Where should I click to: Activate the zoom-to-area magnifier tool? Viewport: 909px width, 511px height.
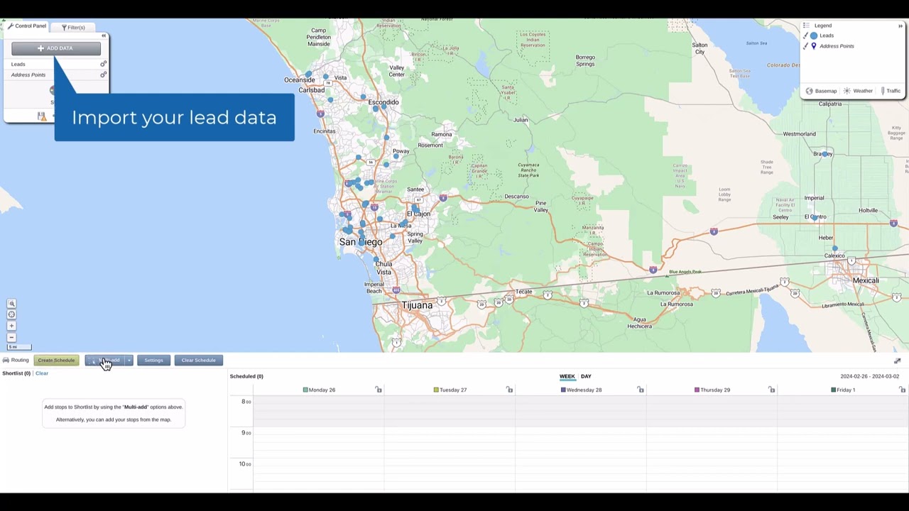pyautogui.click(x=11, y=304)
